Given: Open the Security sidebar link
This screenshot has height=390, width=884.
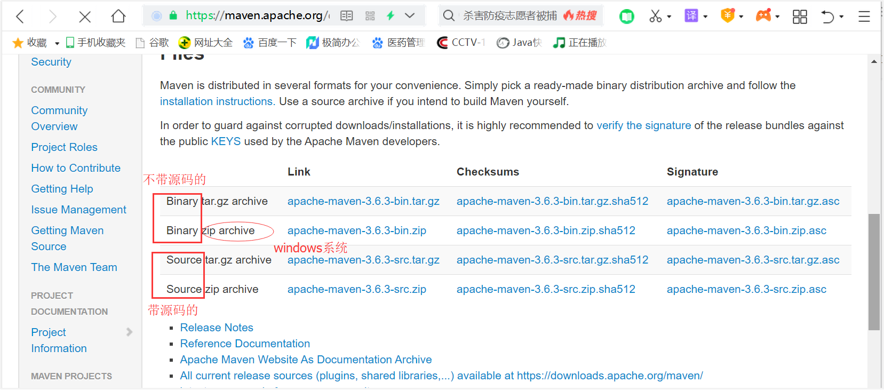Looking at the screenshot, I should coord(51,62).
